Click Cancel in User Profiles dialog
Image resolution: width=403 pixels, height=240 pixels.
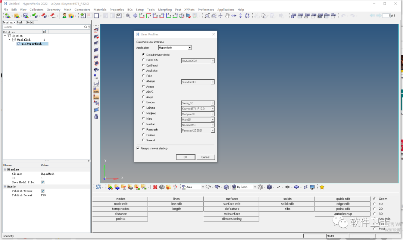click(x=205, y=157)
